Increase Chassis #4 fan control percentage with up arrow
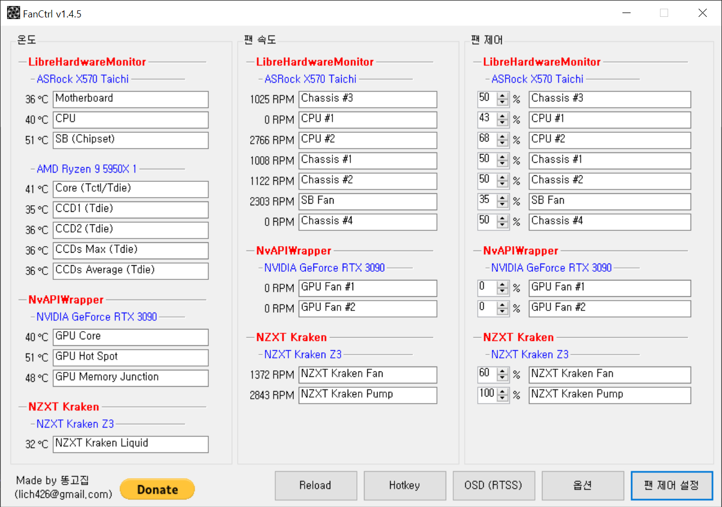 503,218
